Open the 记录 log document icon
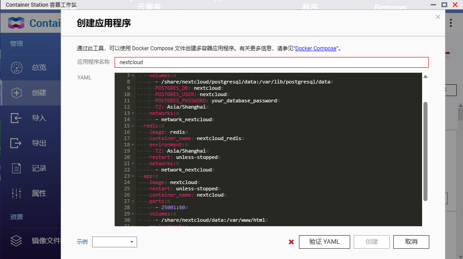463x259 pixels. pos(17,168)
